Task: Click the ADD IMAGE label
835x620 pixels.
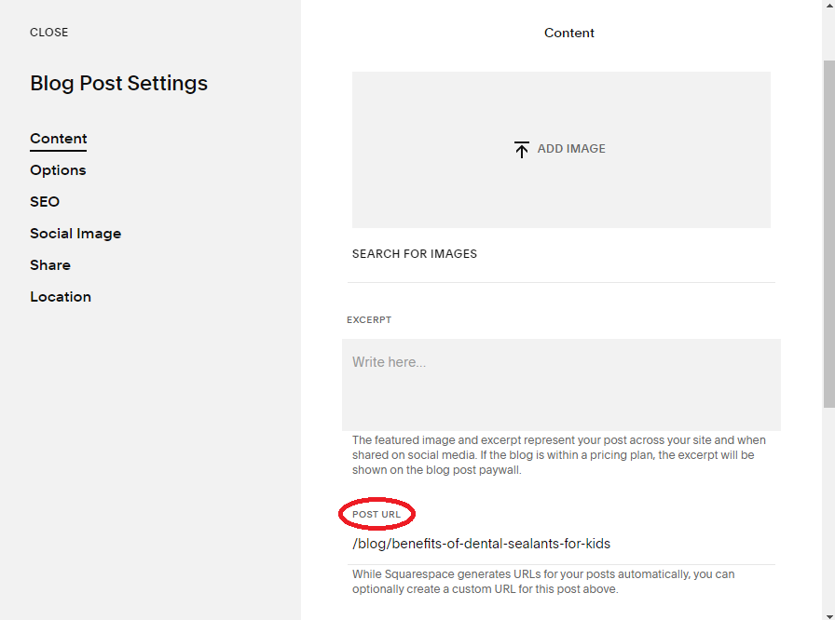Action: (571, 149)
